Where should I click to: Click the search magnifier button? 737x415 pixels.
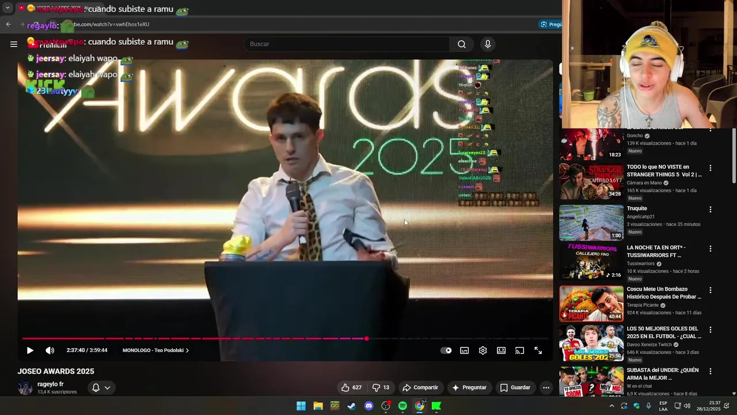coord(462,44)
